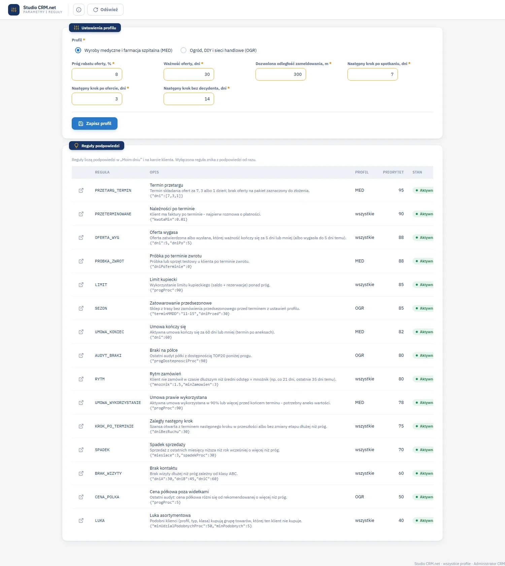Open edit icon for OFERTA_WYG rule

pyautogui.click(x=81, y=238)
